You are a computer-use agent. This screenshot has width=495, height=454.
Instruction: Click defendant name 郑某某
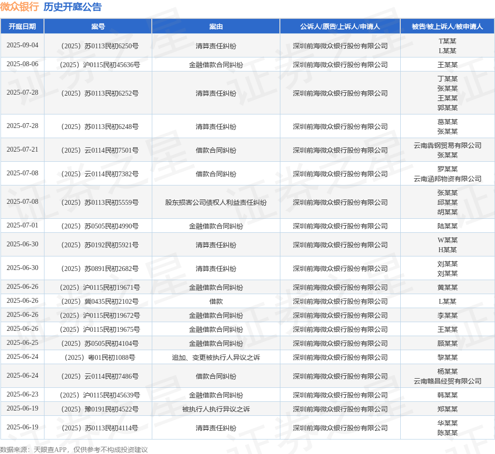click(447, 409)
